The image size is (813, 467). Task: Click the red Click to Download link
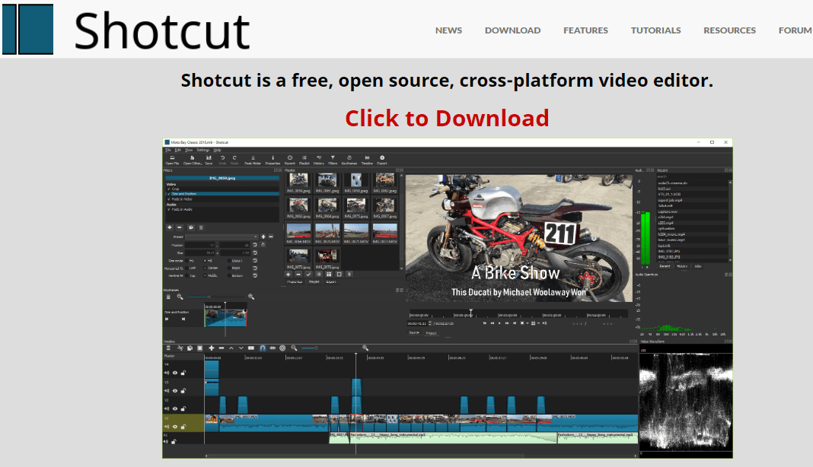(447, 118)
